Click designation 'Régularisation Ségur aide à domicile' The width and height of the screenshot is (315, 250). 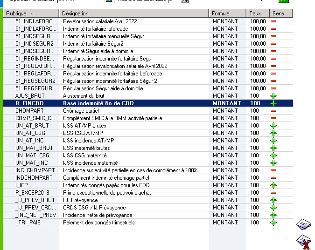coord(103,88)
